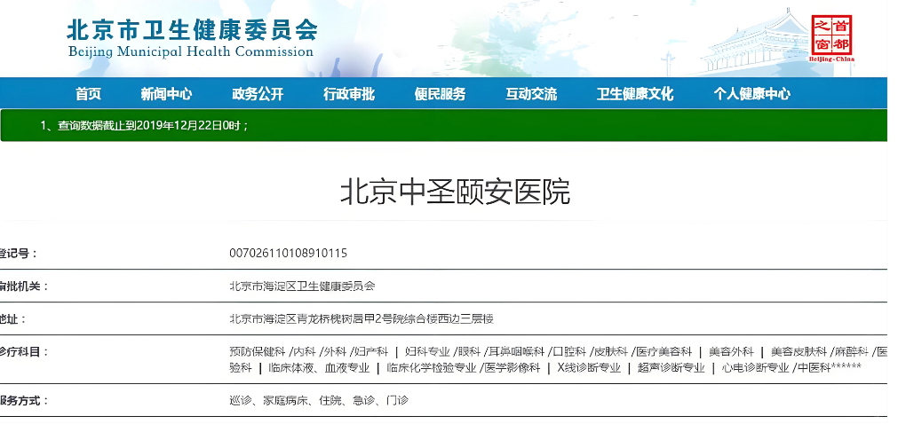The image size is (898, 424).
Task: Click the 首都之窗 red seal logo
Action: 831,38
